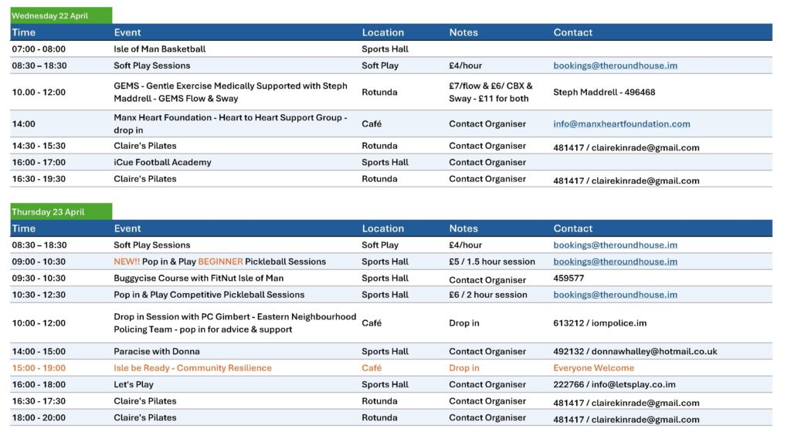
Task: Click the Contact column header in Thursday's table
Action: 572,228
